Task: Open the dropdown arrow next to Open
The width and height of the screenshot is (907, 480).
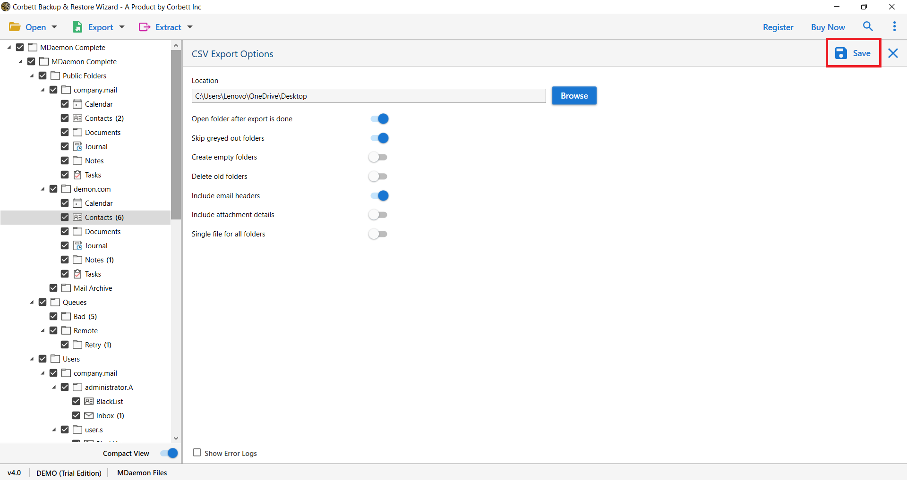Action: (54, 27)
